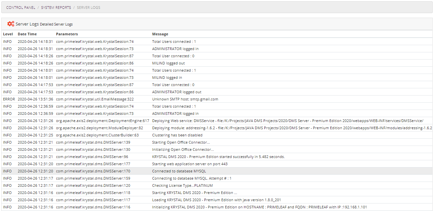Click the Initializing KRYSTAL DMS hostname PRIMELEAF entry
Screen dimensions: 434x211
(229, 207)
